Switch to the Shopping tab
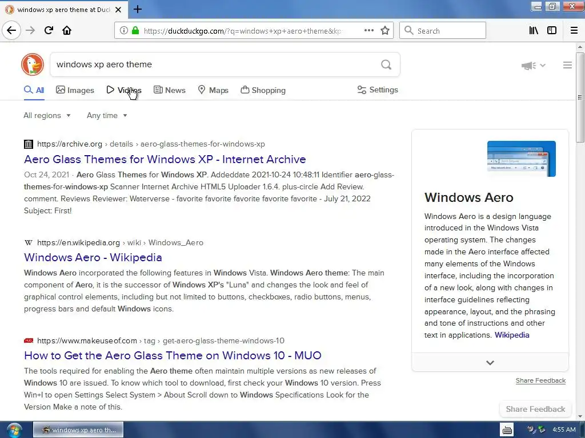The width and height of the screenshot is (585, 438). (x=263, y=90)
